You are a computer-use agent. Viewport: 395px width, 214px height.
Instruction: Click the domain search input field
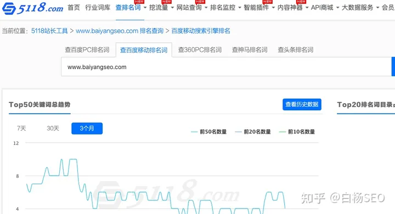point(226,67)
